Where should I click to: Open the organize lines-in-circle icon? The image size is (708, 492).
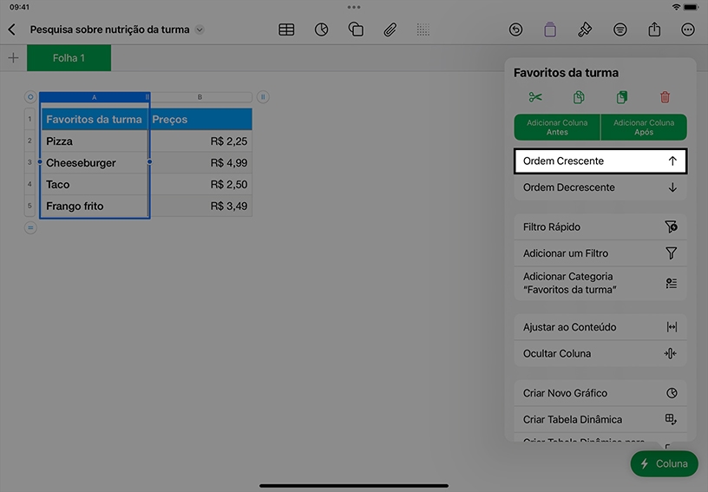coord(620,30)
